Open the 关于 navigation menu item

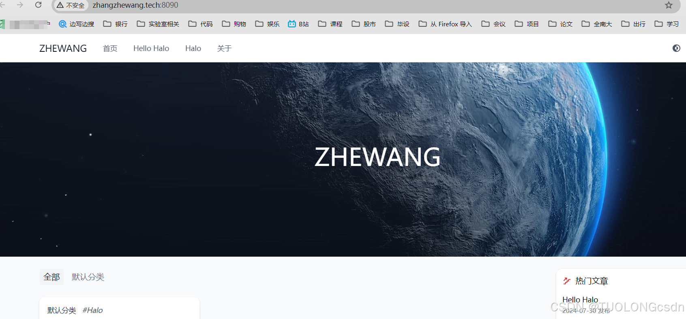224,48
